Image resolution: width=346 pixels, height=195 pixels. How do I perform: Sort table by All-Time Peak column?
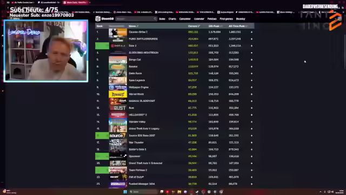point(238,26)
